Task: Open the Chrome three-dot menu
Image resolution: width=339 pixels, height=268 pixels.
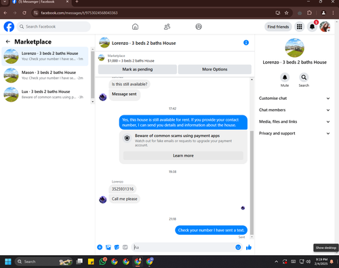Action: [x=333, y=13]
